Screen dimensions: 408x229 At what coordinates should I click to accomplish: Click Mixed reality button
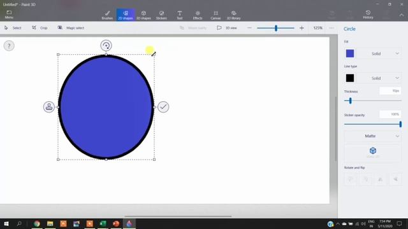193,28
